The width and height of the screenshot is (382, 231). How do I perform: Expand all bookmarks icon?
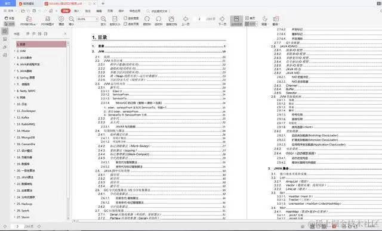pos(39,34)
